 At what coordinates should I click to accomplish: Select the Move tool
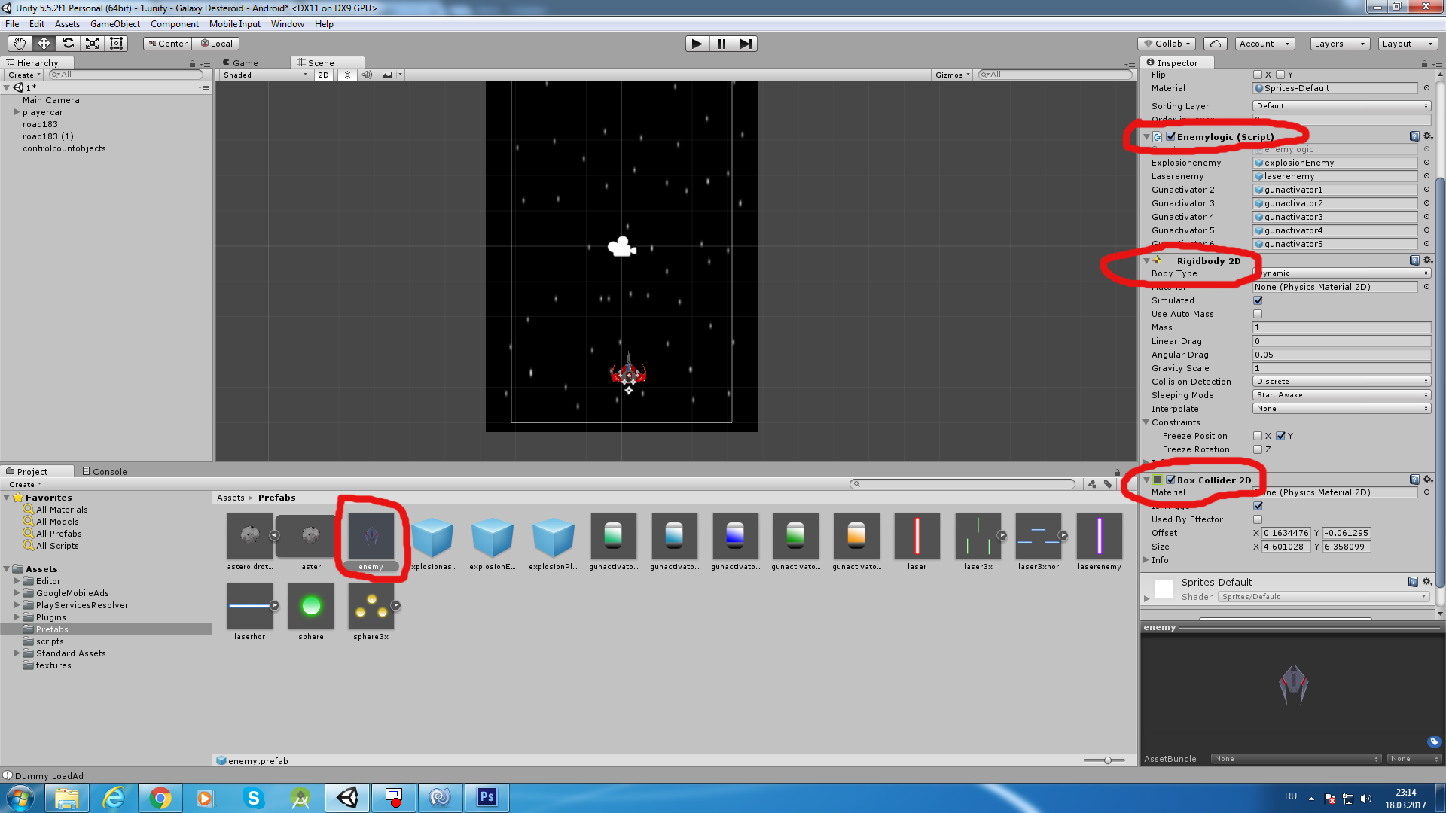point(44,44)
